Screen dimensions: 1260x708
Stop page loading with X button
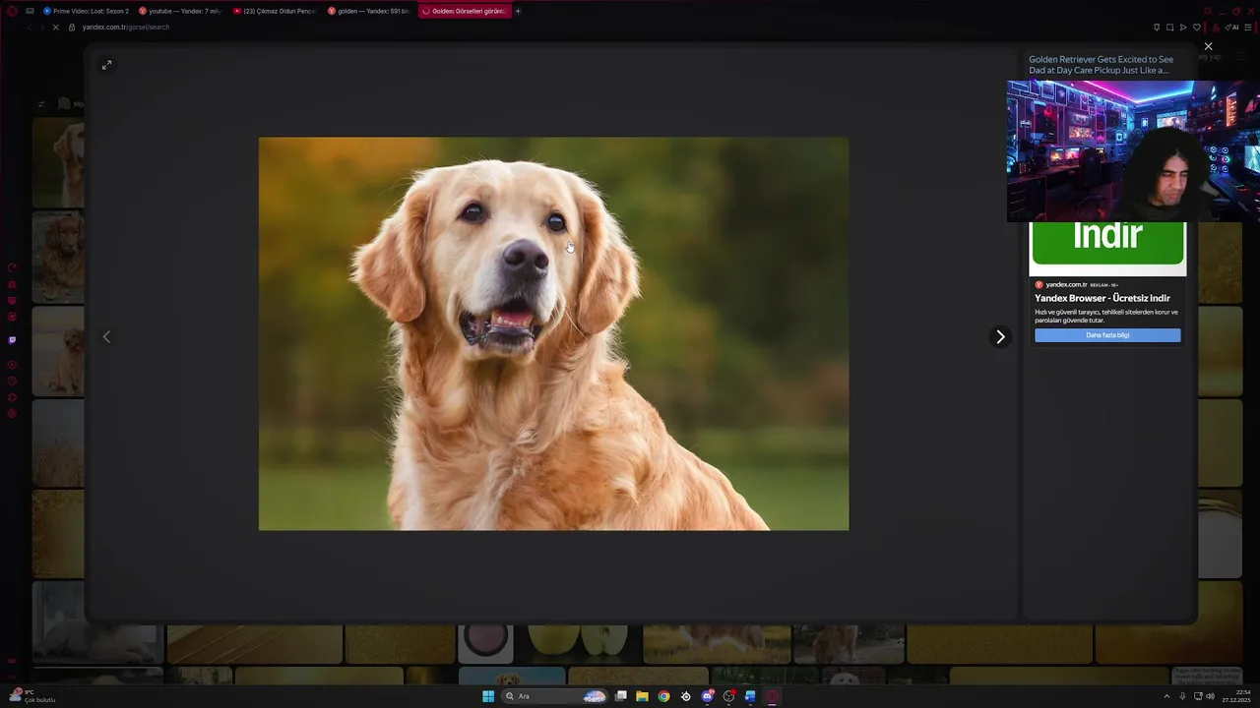click(56, 27)
